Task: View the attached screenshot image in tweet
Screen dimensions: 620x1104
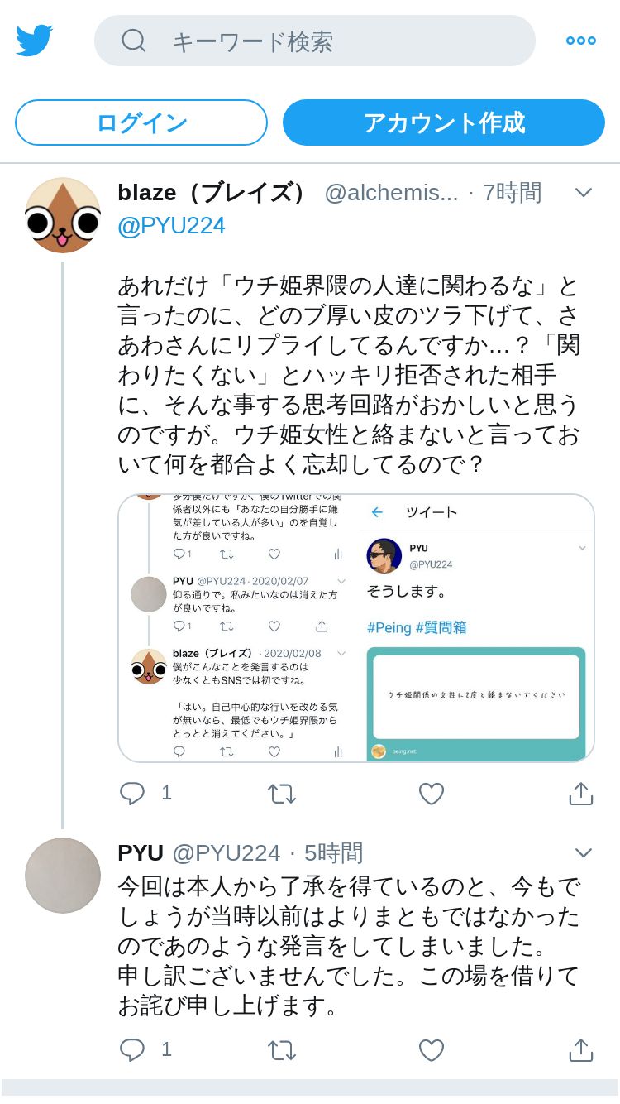Action: click(x=356, y=627)
